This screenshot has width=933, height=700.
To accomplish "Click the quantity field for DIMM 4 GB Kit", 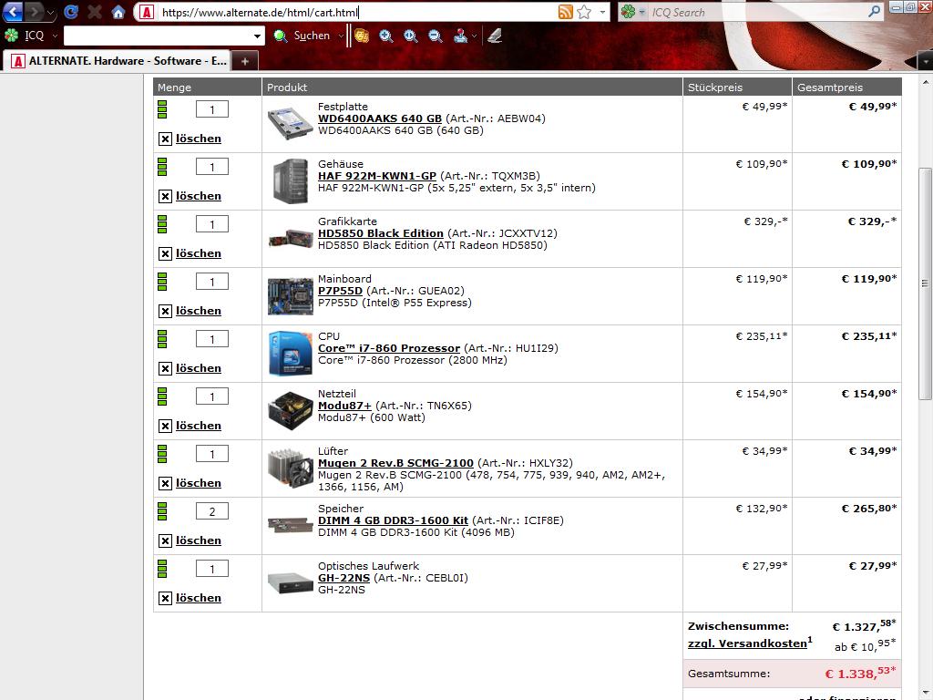I will tap(211, 511).
